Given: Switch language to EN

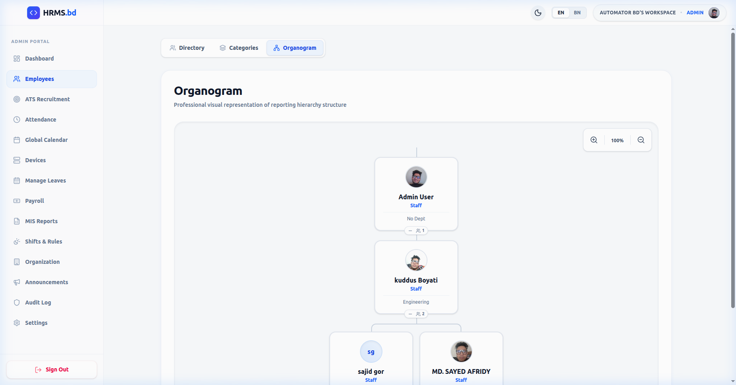Looking at the screenshot, I should [561, 13].
